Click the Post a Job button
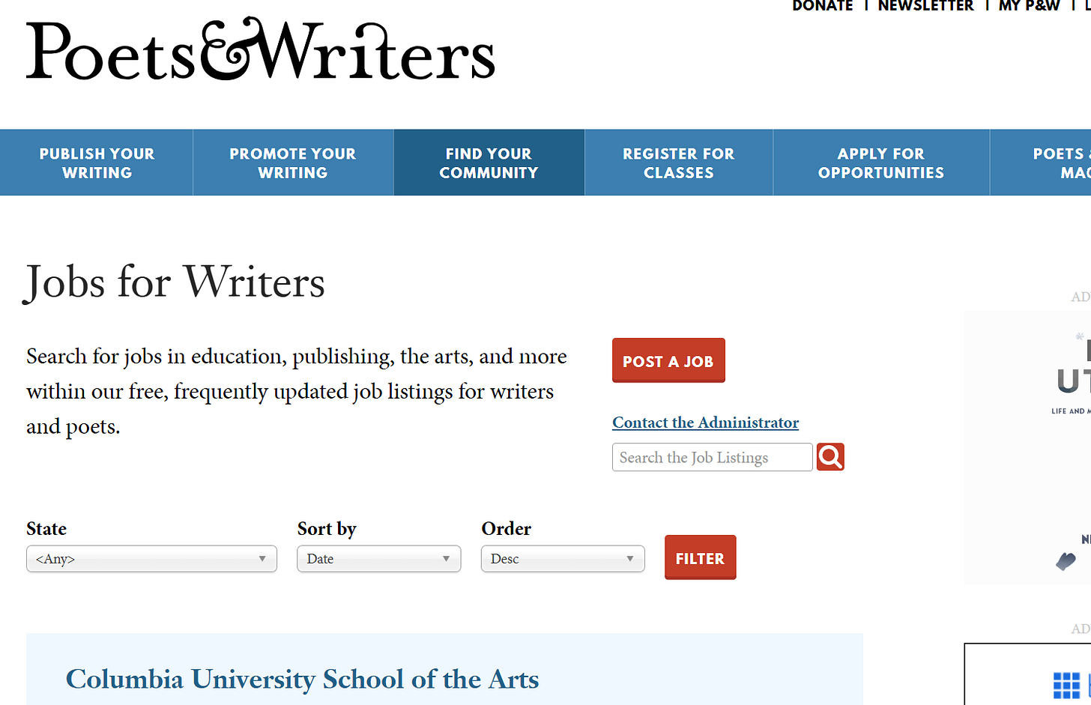The height and width of the screenshot is (705, 1091). (668, 360)
